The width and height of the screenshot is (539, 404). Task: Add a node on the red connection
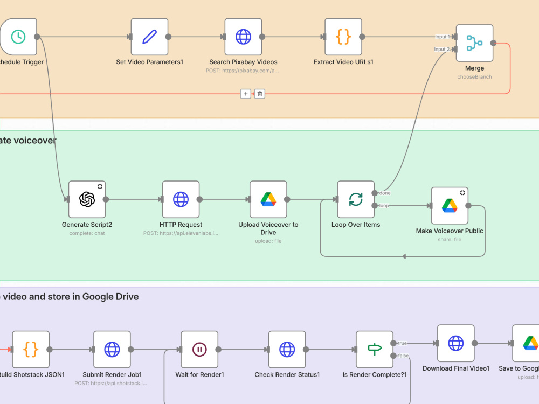[x=245, y=94]
